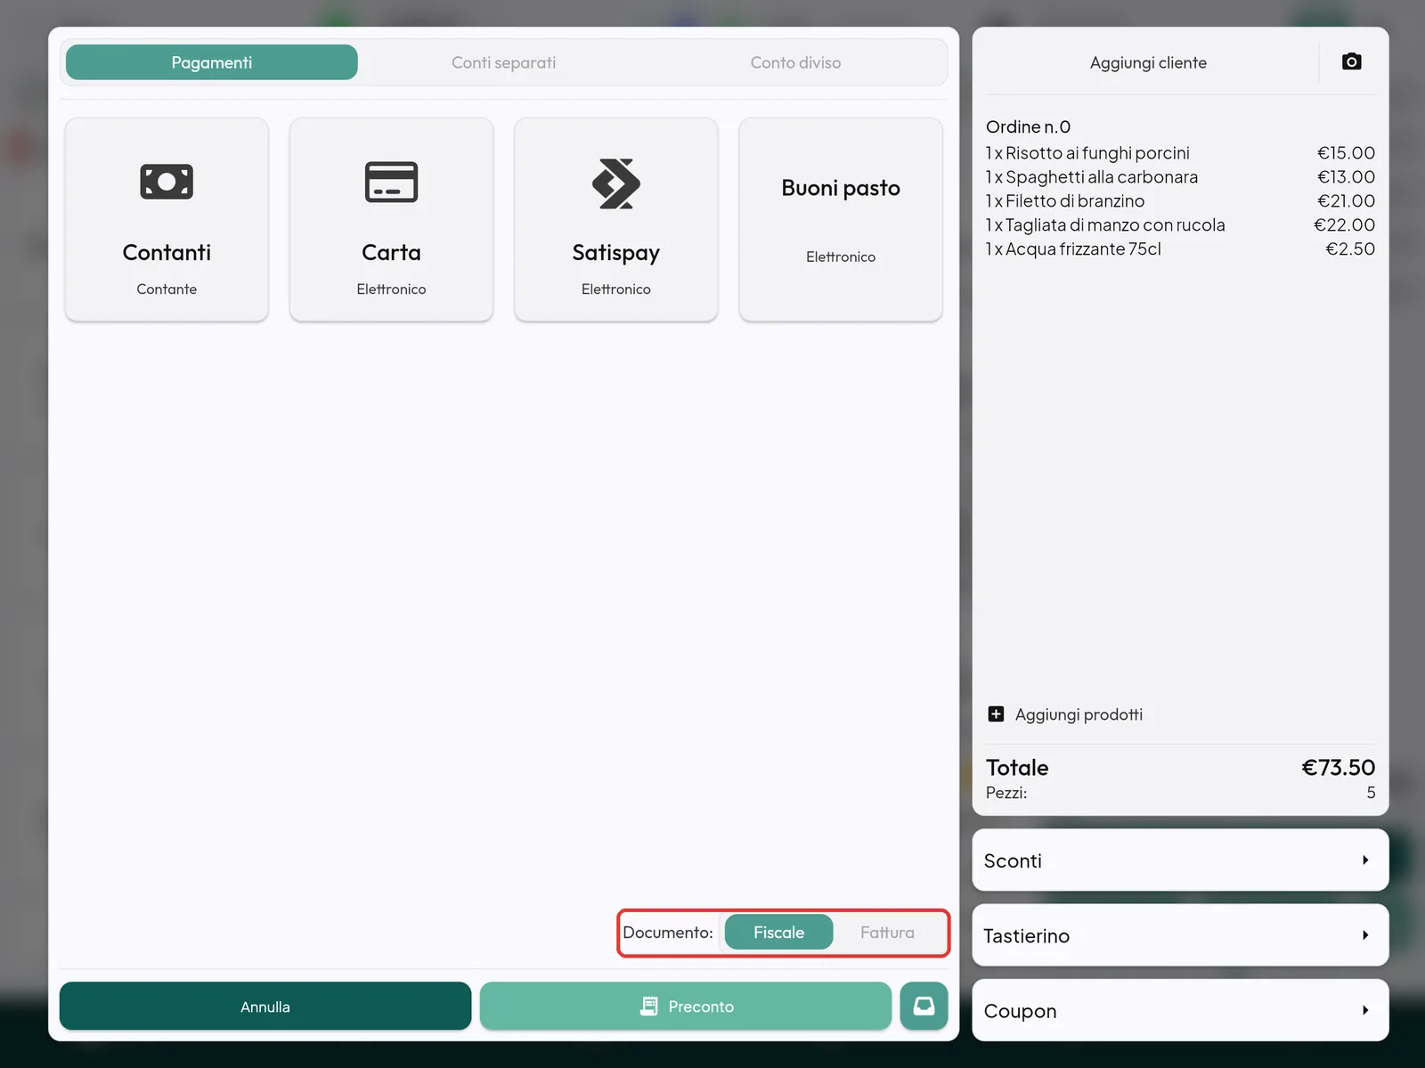Pick the Satispay logo payment option
This screenshot has height=1068, width=1425.
coord(616,183)
